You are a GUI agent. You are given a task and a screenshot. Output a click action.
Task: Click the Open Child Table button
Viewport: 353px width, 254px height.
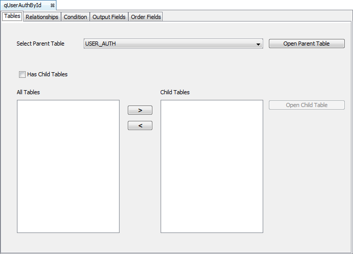click(x=307, y=105)
